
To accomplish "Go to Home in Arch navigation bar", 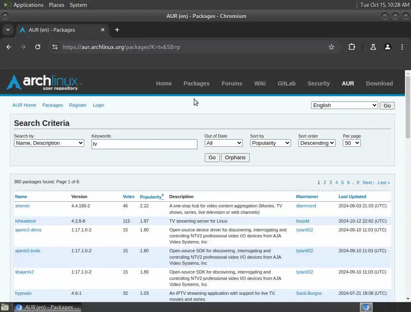I will (164, 83).
